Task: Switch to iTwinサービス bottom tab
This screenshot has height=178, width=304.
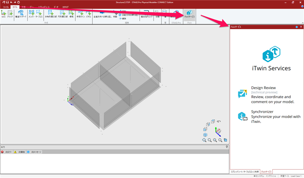Action: click(x=266, y=172)
